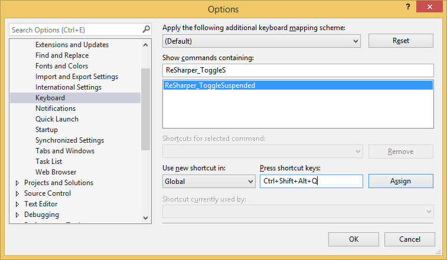Select Fonts and Colors in options tree

[x=61, y=66]
